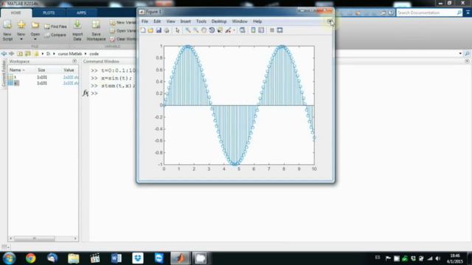Click the address bar search magnifier icon
The image size is (472, 265).
point(467,54)
